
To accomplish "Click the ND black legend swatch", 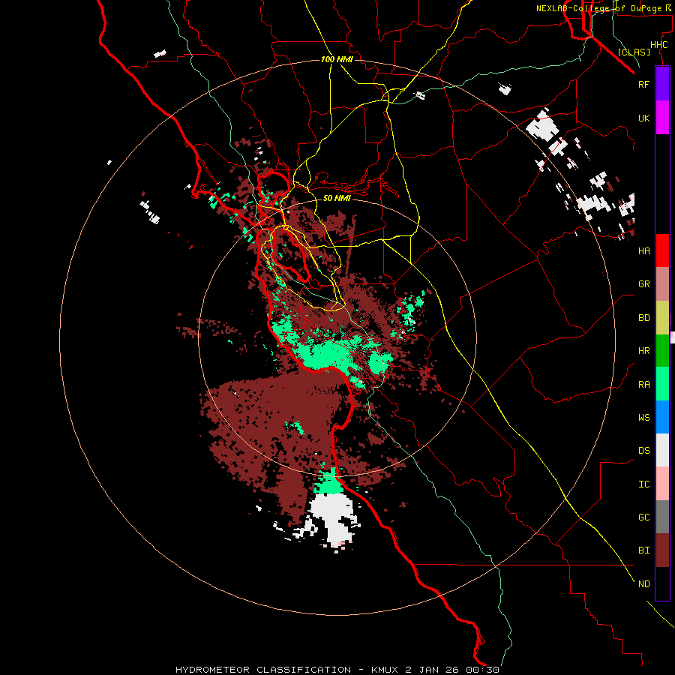I will 662,583.
